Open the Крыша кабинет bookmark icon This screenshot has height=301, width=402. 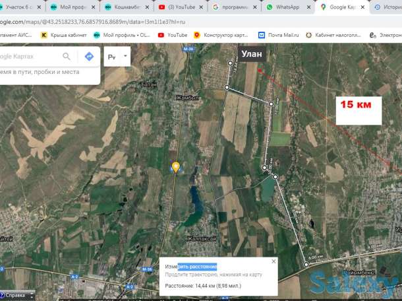44,35
